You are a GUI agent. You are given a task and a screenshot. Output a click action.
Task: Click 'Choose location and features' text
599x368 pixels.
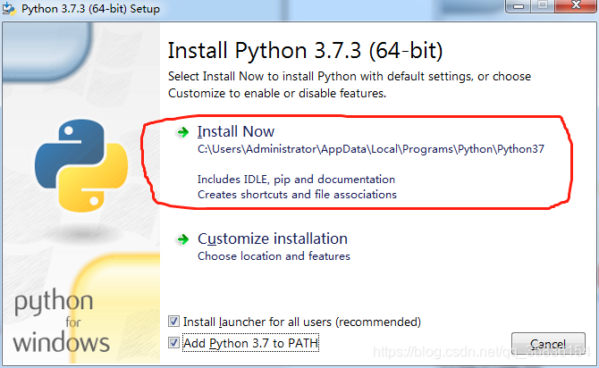[274, 255]
